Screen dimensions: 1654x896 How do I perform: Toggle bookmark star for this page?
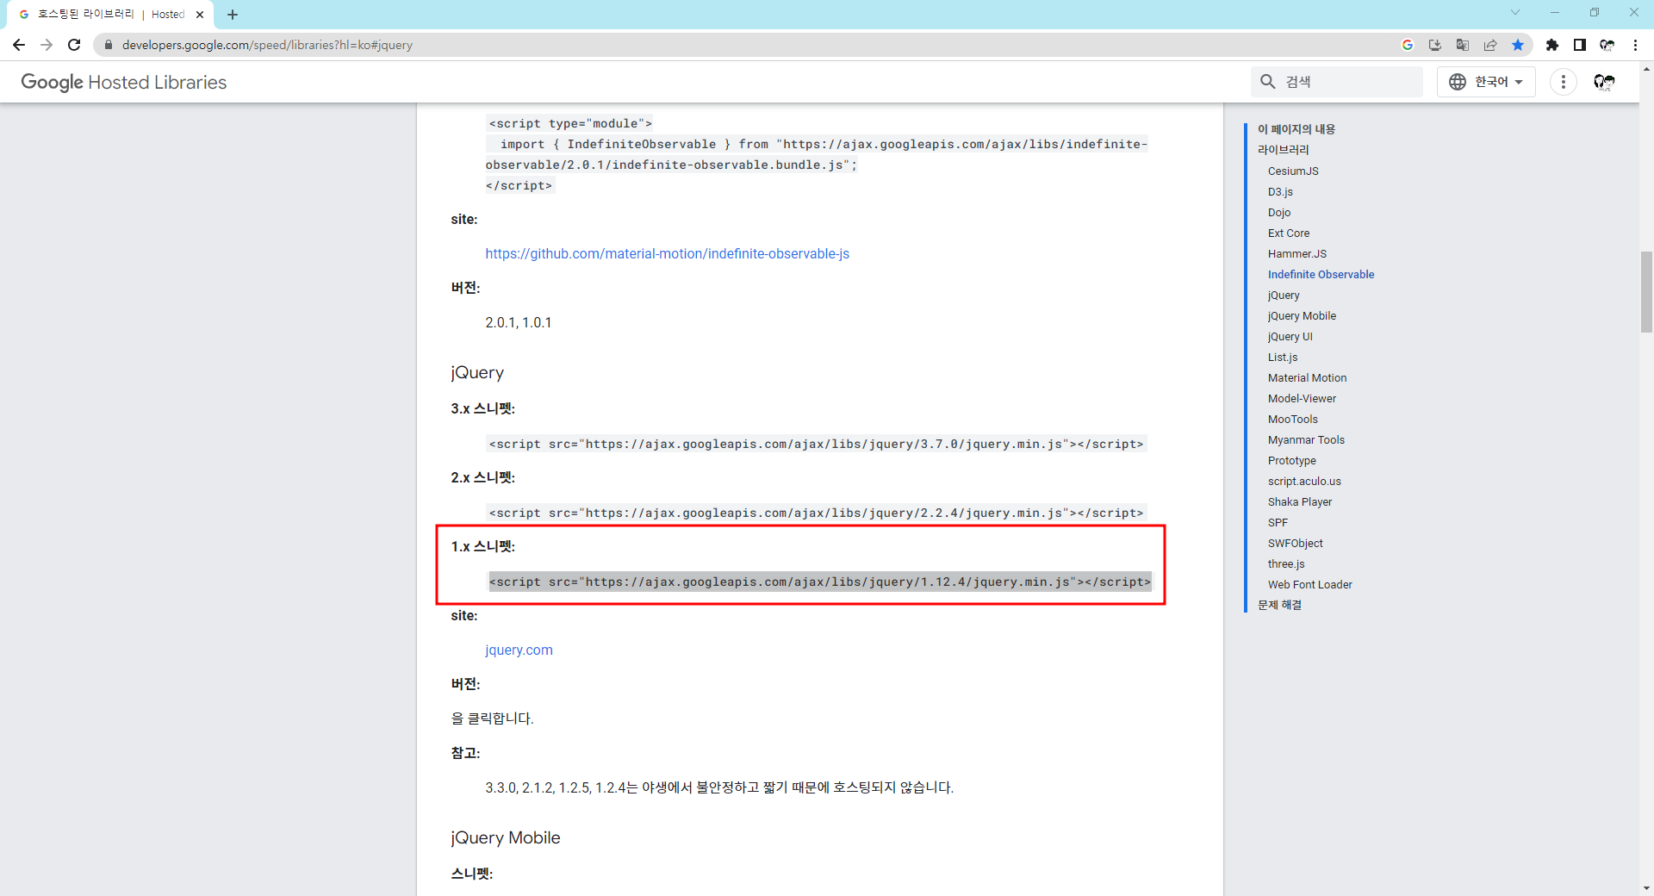coord(1518,45)
